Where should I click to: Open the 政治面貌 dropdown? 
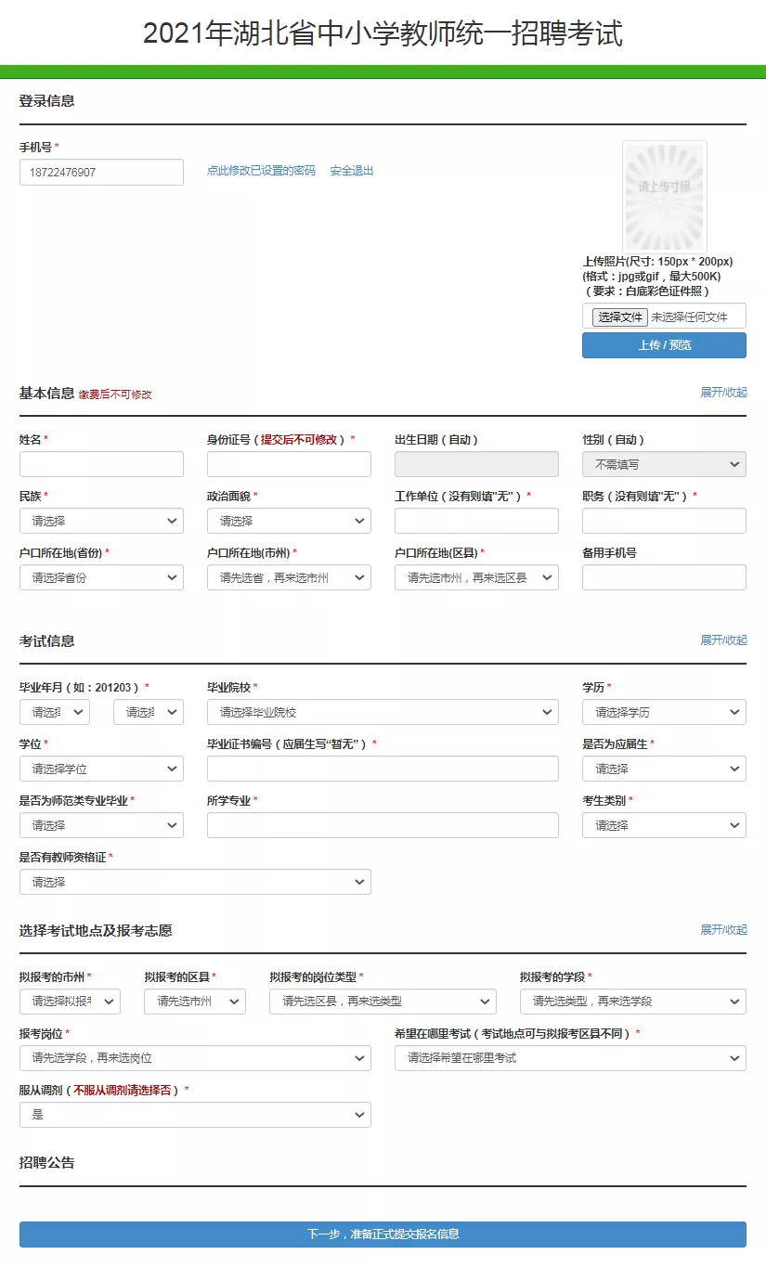tap(289, 521)
